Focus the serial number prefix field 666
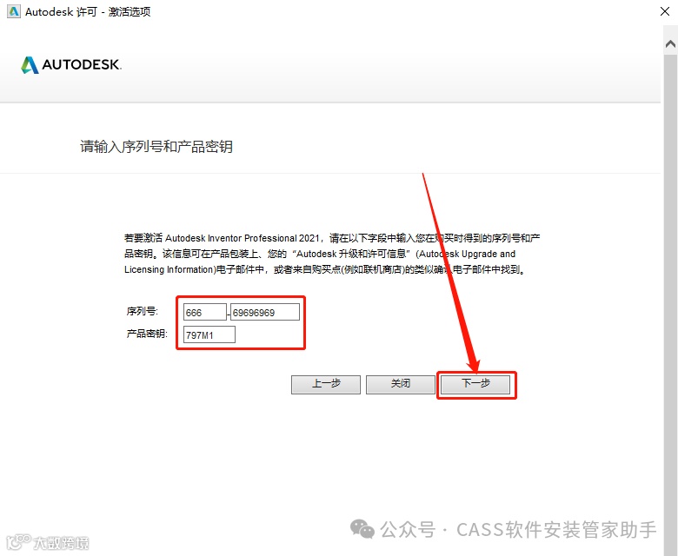Screen dimensions: 678x556 (205, 312)
